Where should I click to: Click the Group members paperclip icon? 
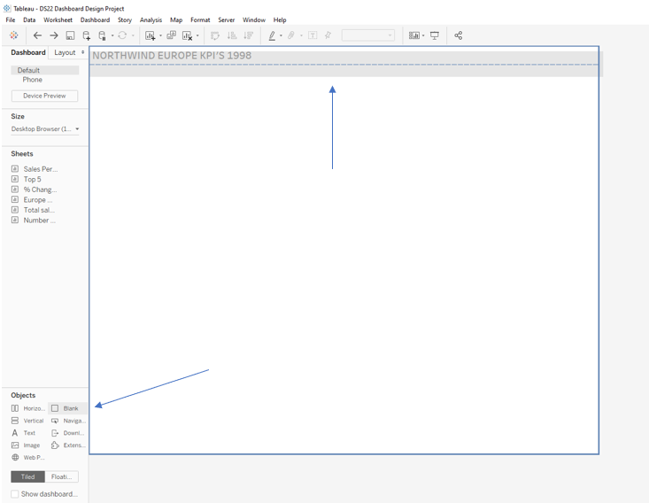291,35
